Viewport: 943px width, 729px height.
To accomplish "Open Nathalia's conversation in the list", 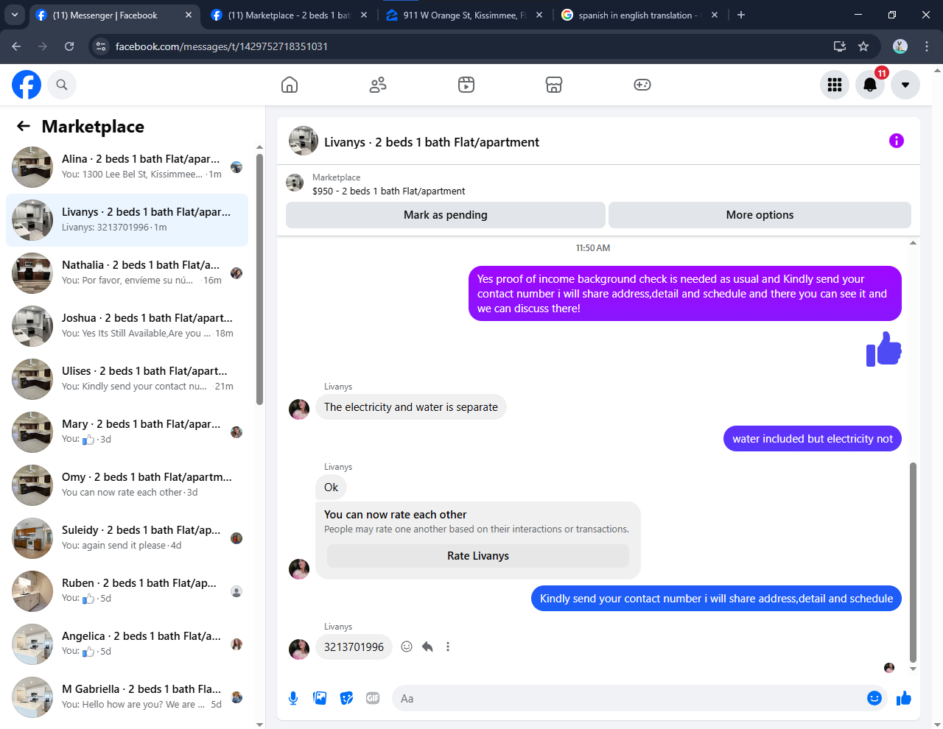I will 127,273.
